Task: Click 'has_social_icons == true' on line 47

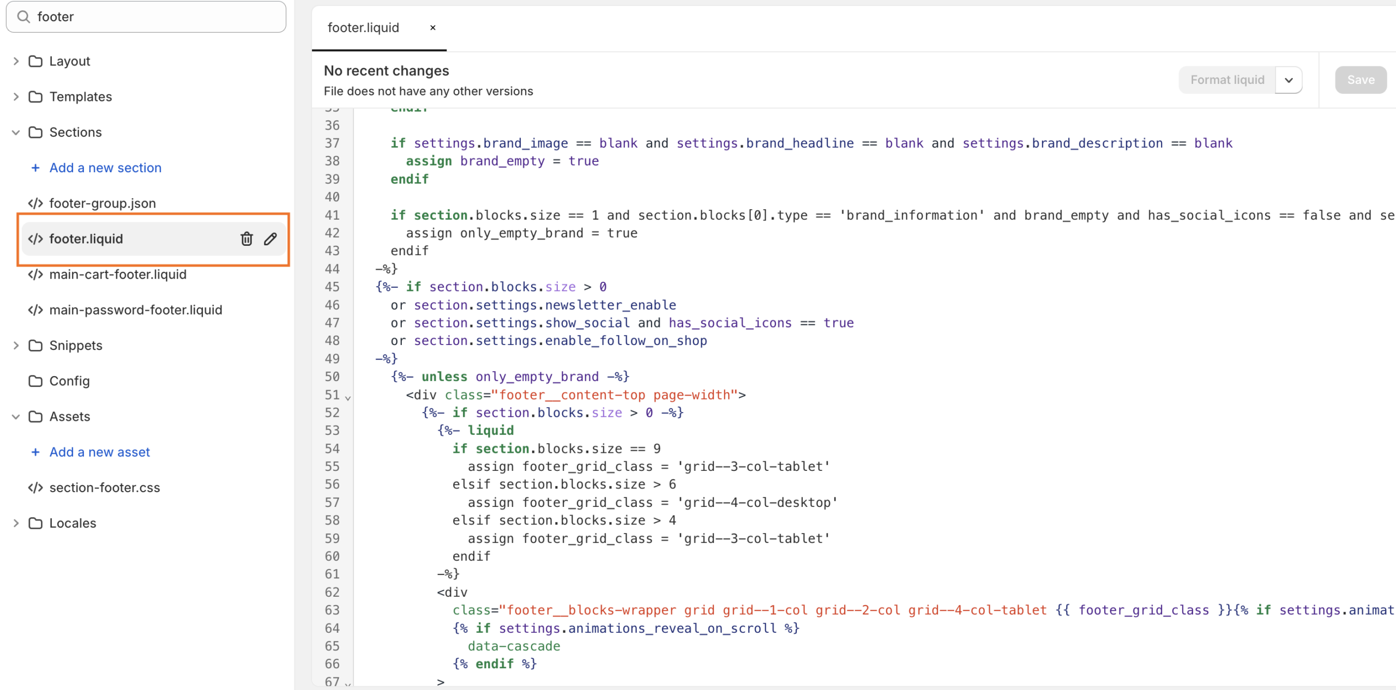Action: pyautogui.click(x=761, y=323)
